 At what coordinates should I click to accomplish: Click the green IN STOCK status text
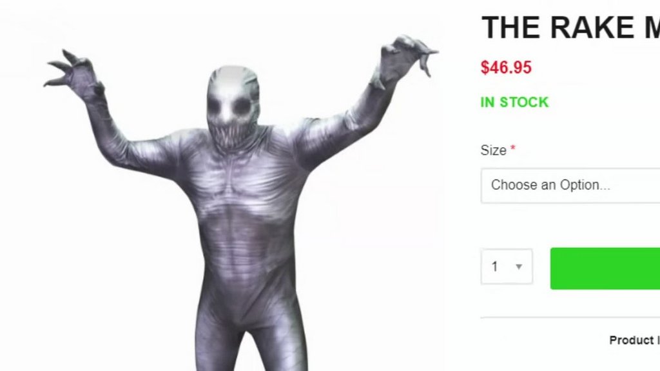tap(514, 103)
